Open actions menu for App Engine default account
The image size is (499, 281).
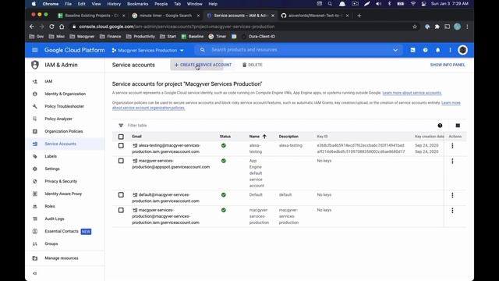tap(452, 162)
